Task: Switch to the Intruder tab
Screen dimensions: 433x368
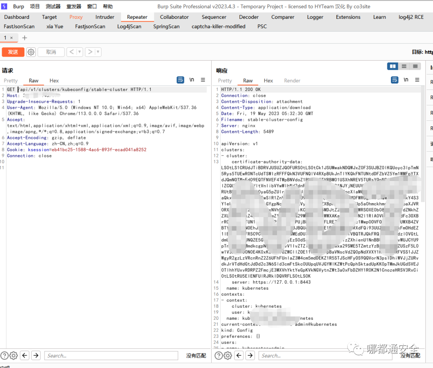Action: click(x=105, y=17)
